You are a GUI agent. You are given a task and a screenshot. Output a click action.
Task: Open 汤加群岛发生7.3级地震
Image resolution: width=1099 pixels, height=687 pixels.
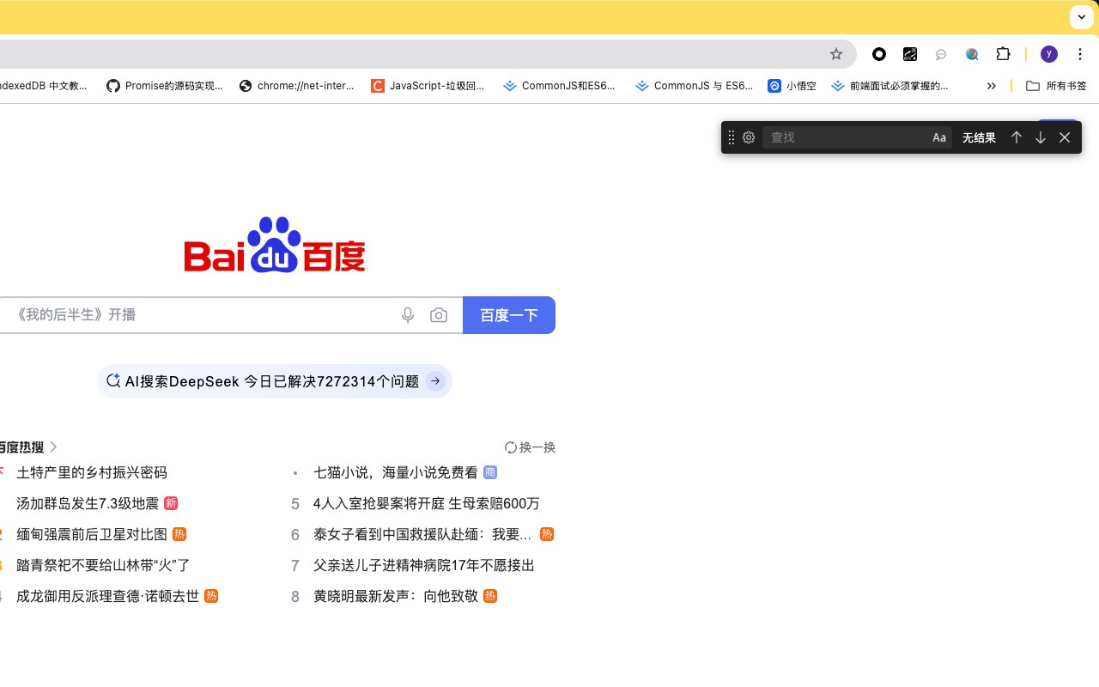pos(88,503)
